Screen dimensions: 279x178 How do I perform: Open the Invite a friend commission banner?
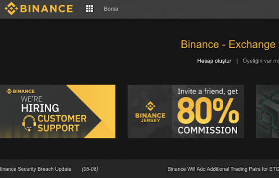coord(186,111)
